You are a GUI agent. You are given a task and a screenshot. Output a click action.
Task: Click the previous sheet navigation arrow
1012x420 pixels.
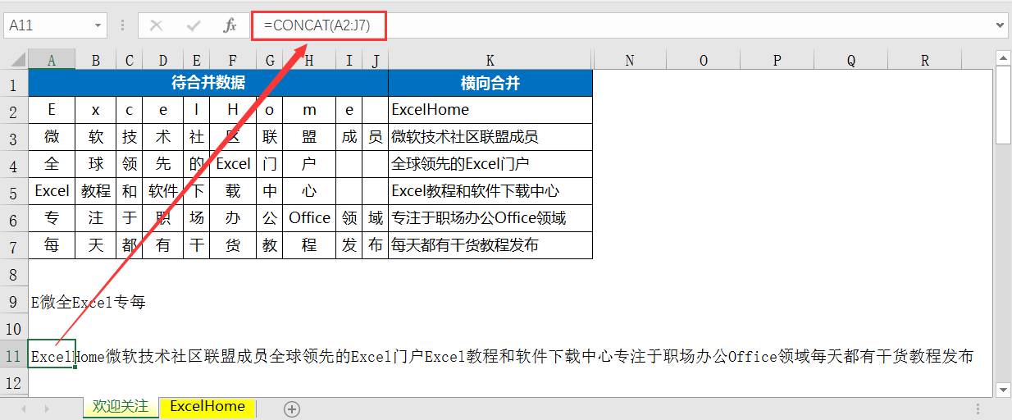pos(23,408)
